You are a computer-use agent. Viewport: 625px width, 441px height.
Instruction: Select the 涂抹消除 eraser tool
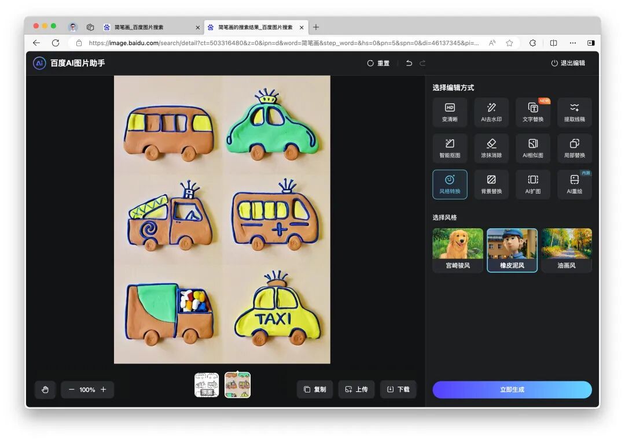click(x=491, y=149)
